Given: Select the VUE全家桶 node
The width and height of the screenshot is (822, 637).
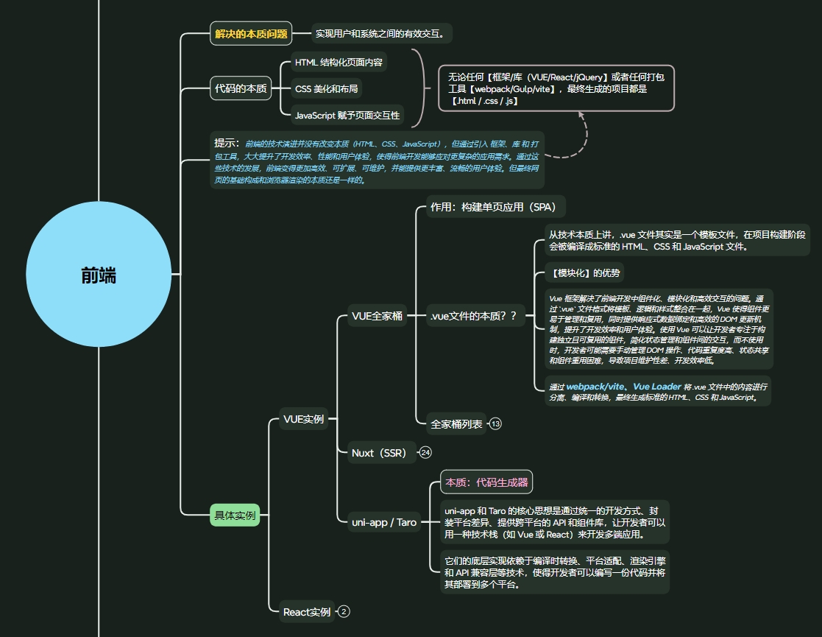Looking at the screenshot, I should click(377, 317).
